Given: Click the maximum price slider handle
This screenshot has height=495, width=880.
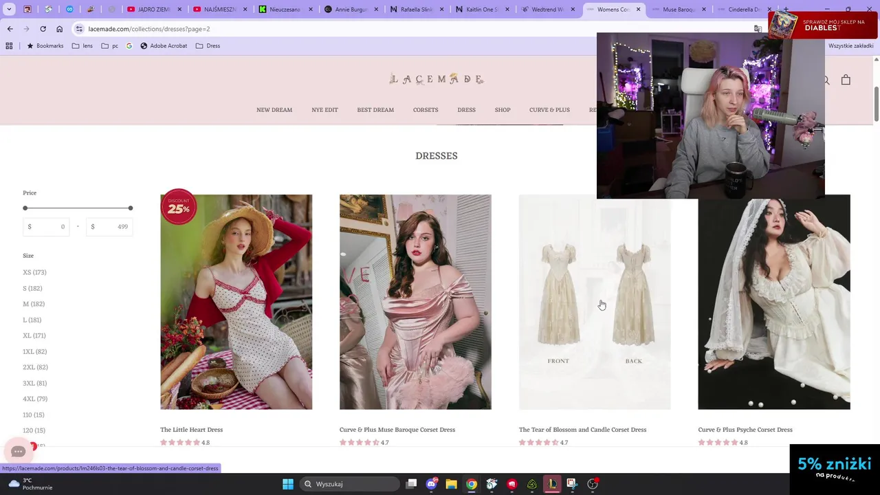Looking at the screenshot, I should (130, 208).
